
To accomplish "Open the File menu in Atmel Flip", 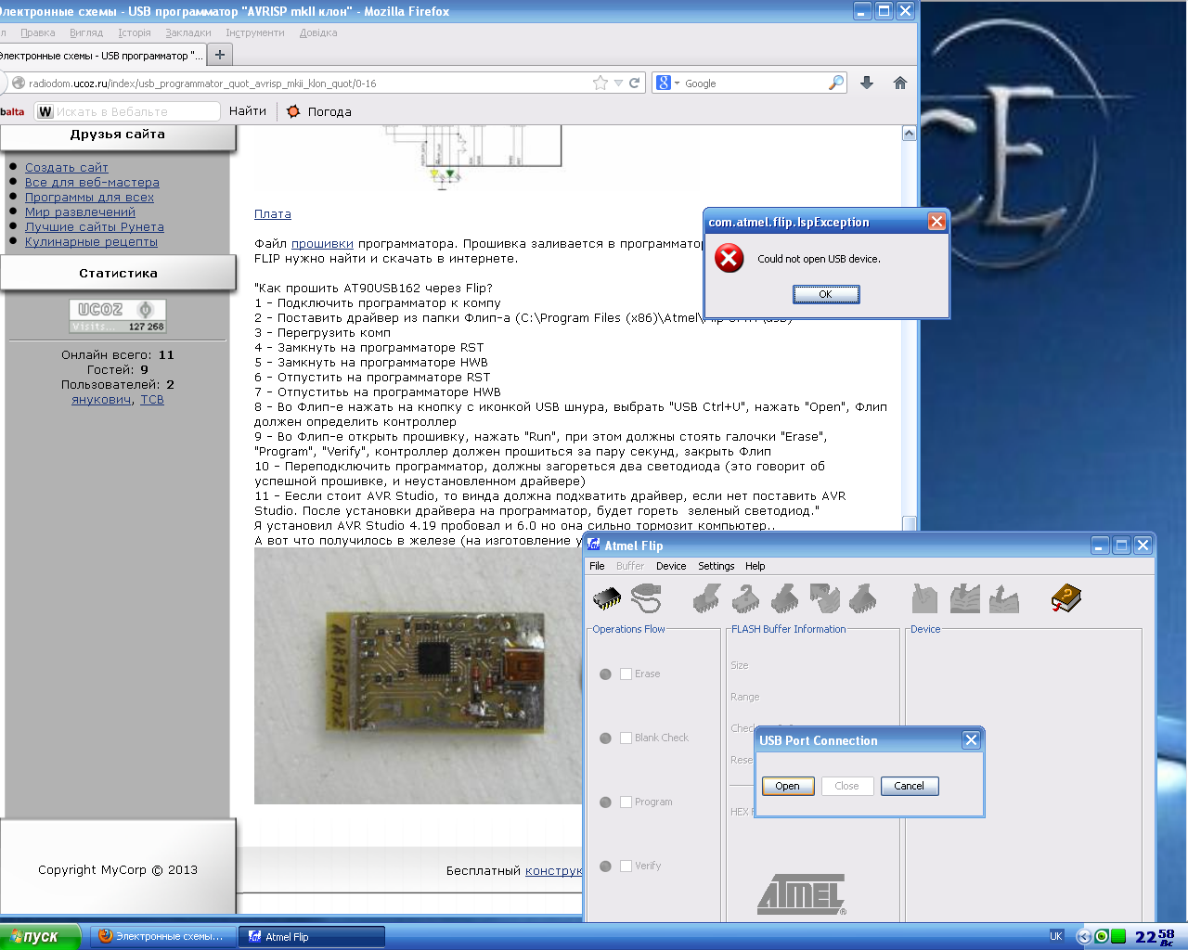I will 597,566.
